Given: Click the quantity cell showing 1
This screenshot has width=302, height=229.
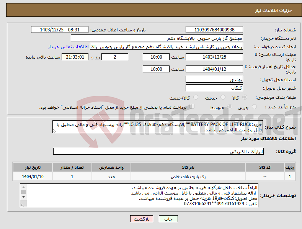Looking at the screenshot, I should [72, 177].
